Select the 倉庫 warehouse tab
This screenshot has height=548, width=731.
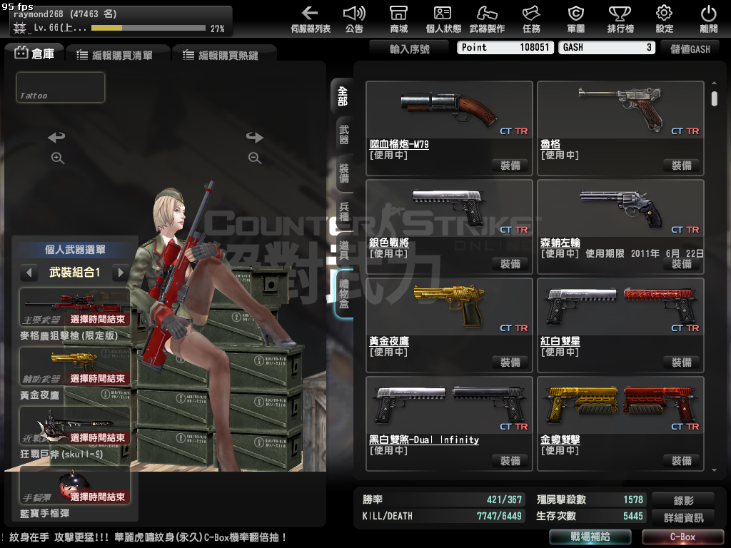(x=34, y=53)
